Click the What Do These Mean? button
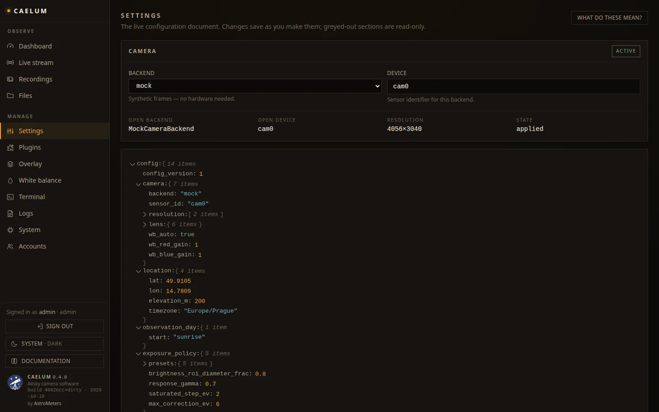Screen dimensions: 659x412 (609, 18)
